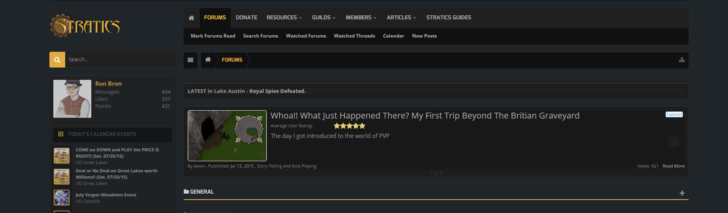Open the New Posts link
The height and width of the screenshot is (213, 728).
coord(424,36)
